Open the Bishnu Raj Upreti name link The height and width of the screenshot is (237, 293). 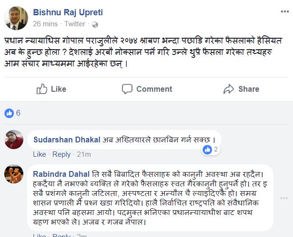(x=68, y=12)
